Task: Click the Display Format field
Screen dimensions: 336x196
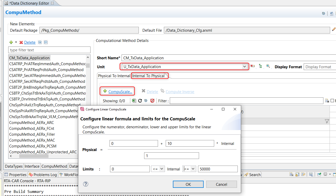Action: (320, 67)
